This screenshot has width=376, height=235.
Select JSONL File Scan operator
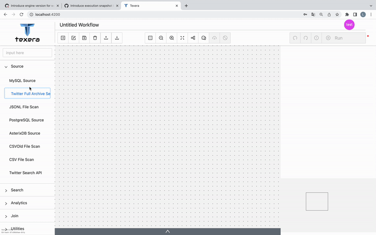(24, 107)
